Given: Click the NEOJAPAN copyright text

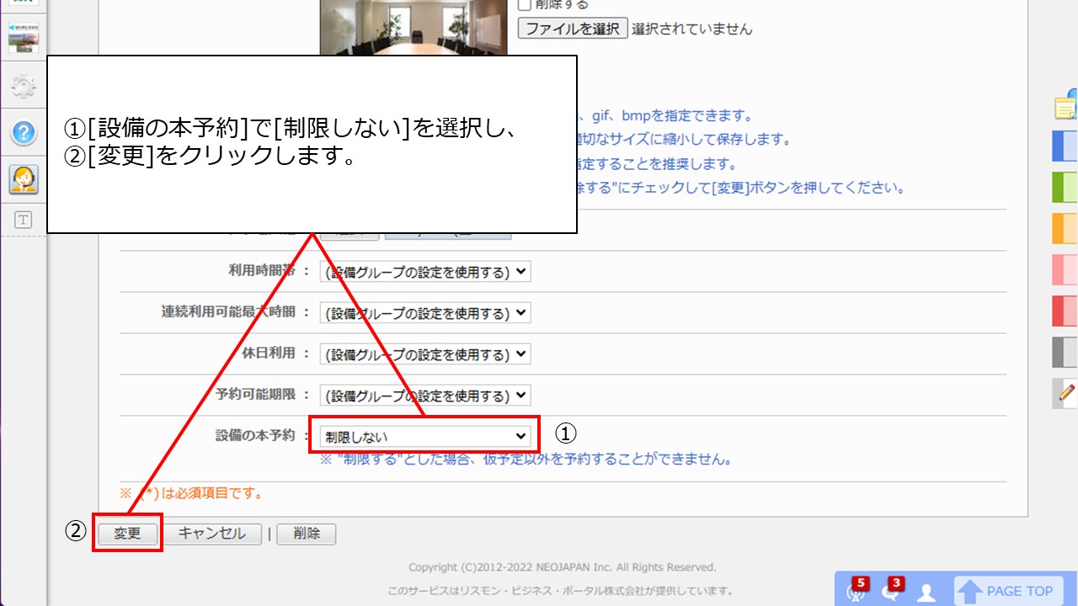Looking at the screenshot, I should (563, 567).
